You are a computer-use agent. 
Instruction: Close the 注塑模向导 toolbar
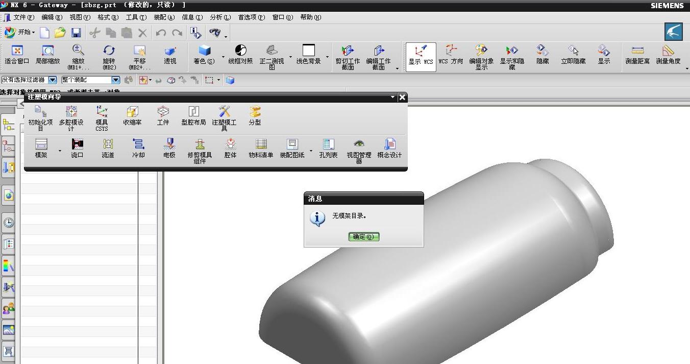(402, 97)
